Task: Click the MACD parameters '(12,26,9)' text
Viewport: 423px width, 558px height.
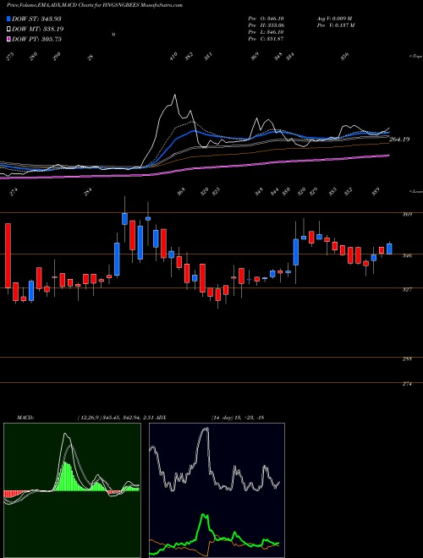Action: [89, 417]
